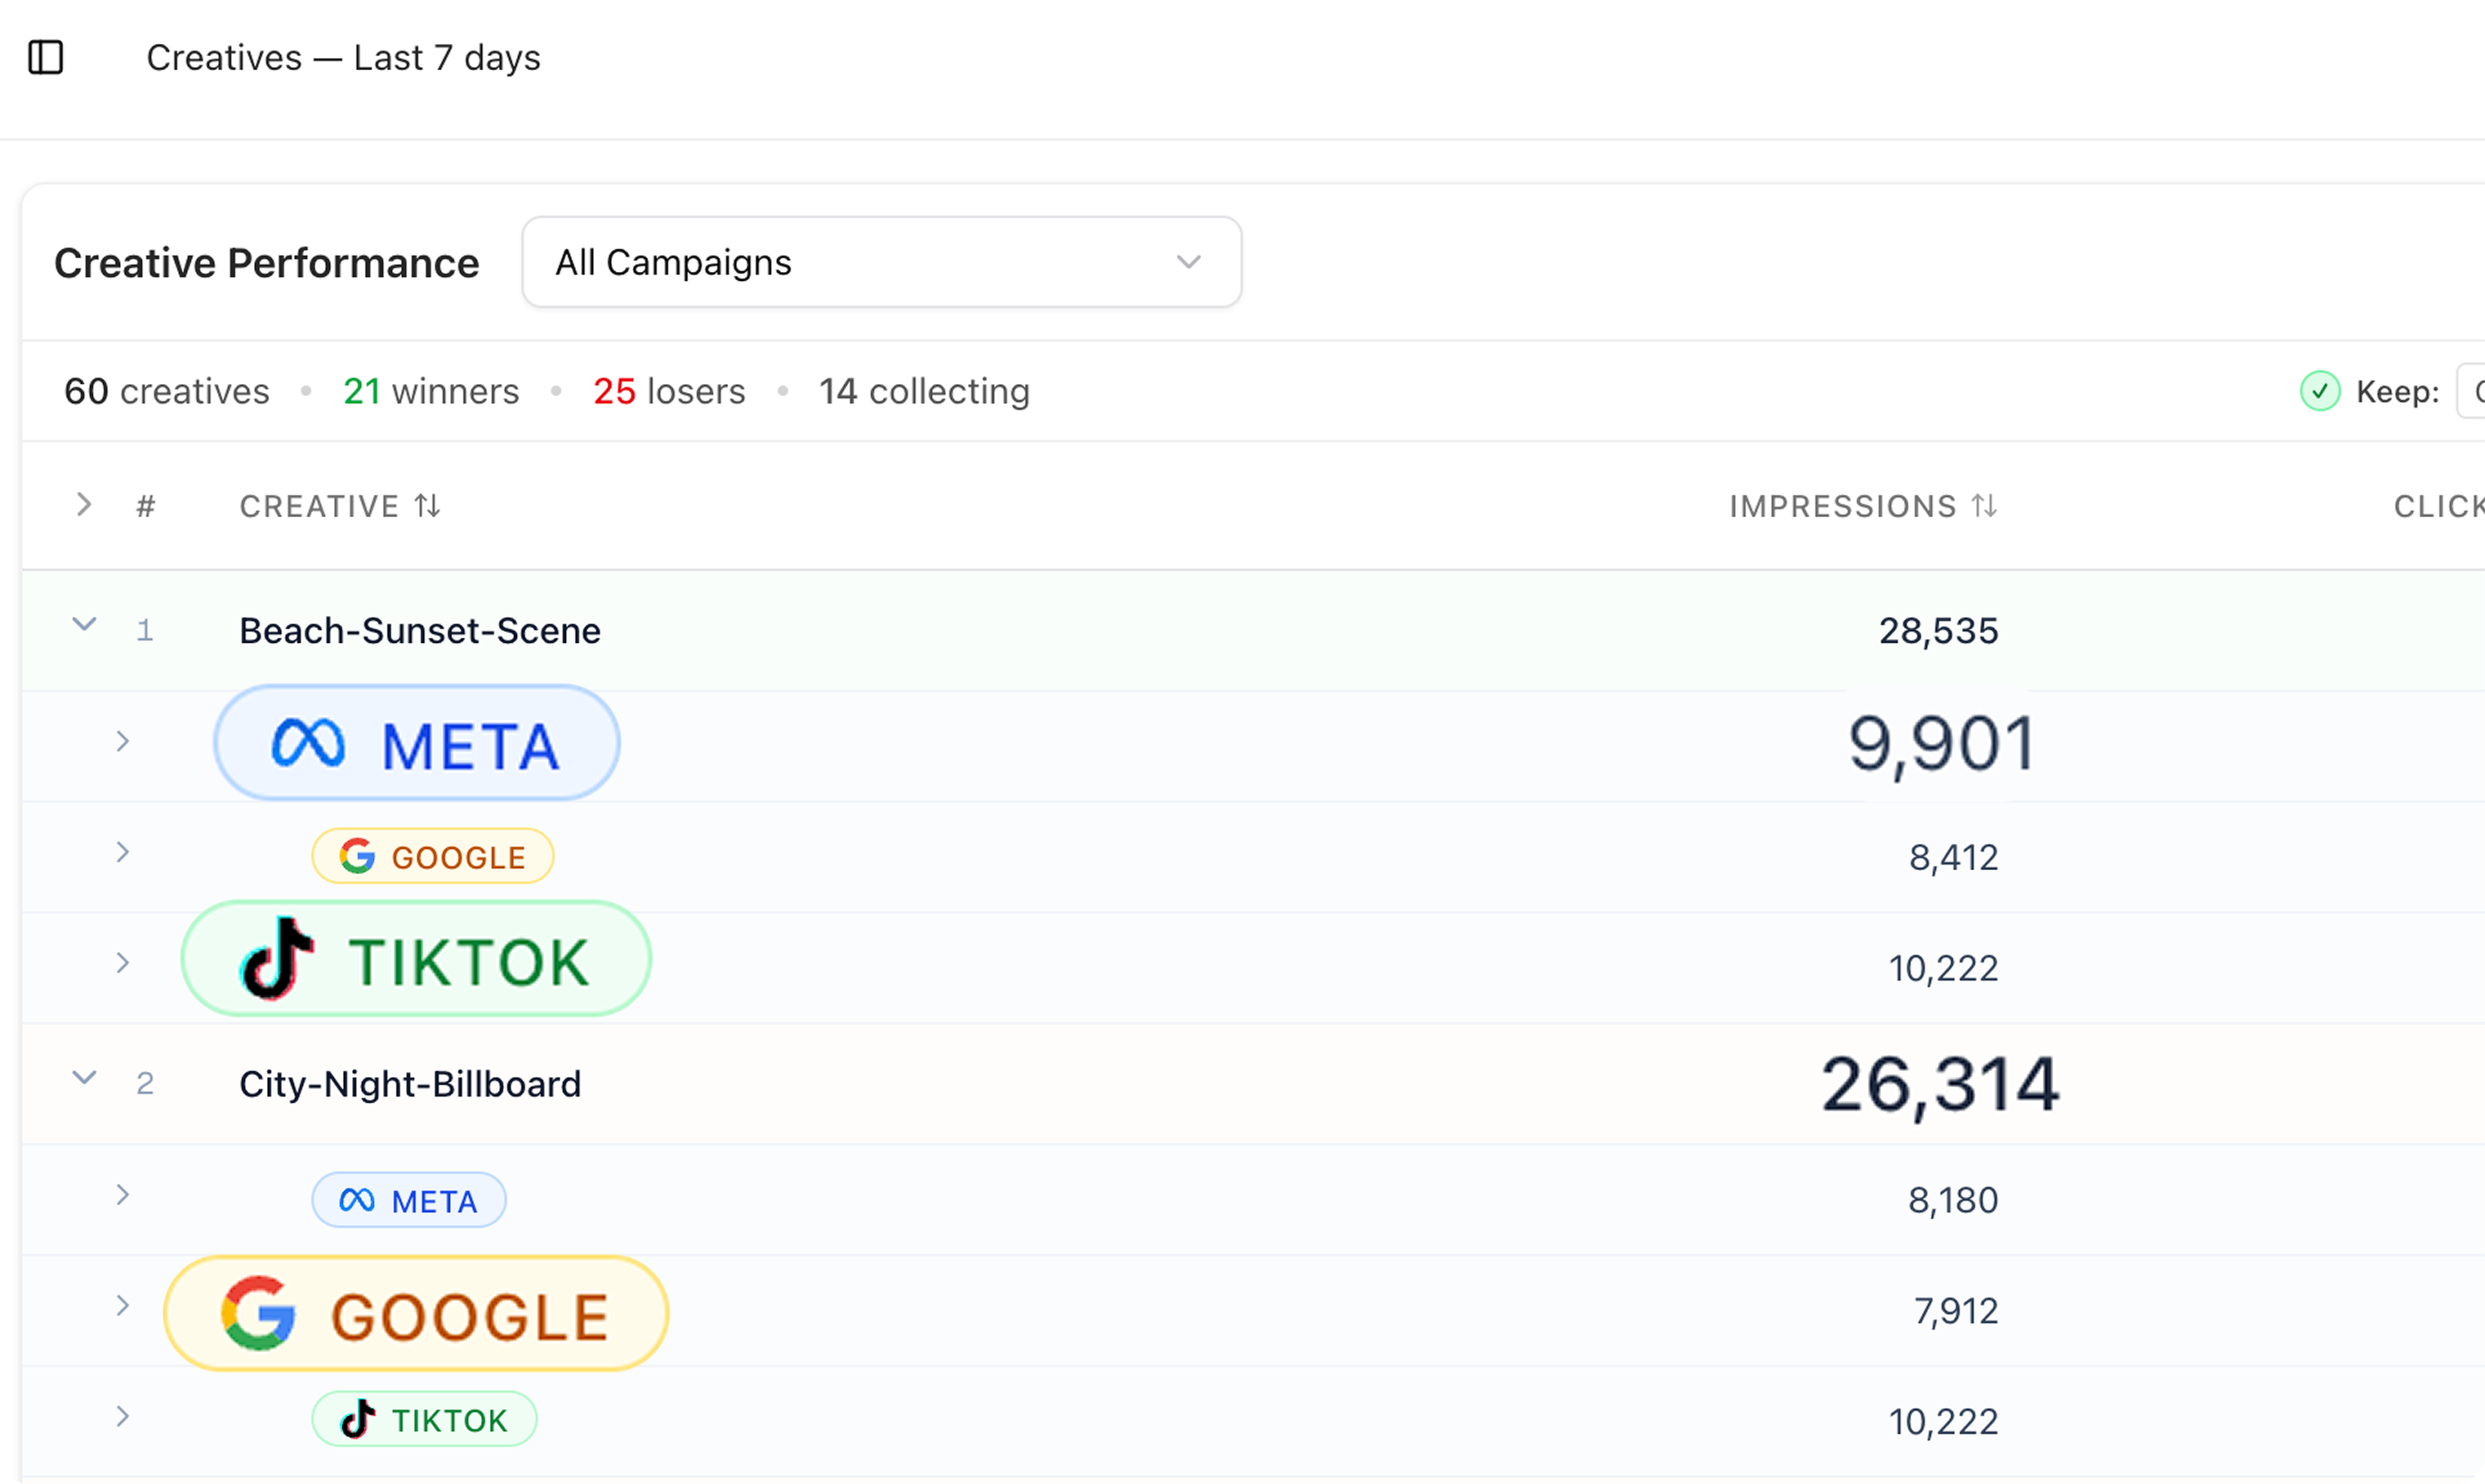This screenshot has height=1484, width=2485.
Task: Sort by the Creative column header
Action: point(340,506)
